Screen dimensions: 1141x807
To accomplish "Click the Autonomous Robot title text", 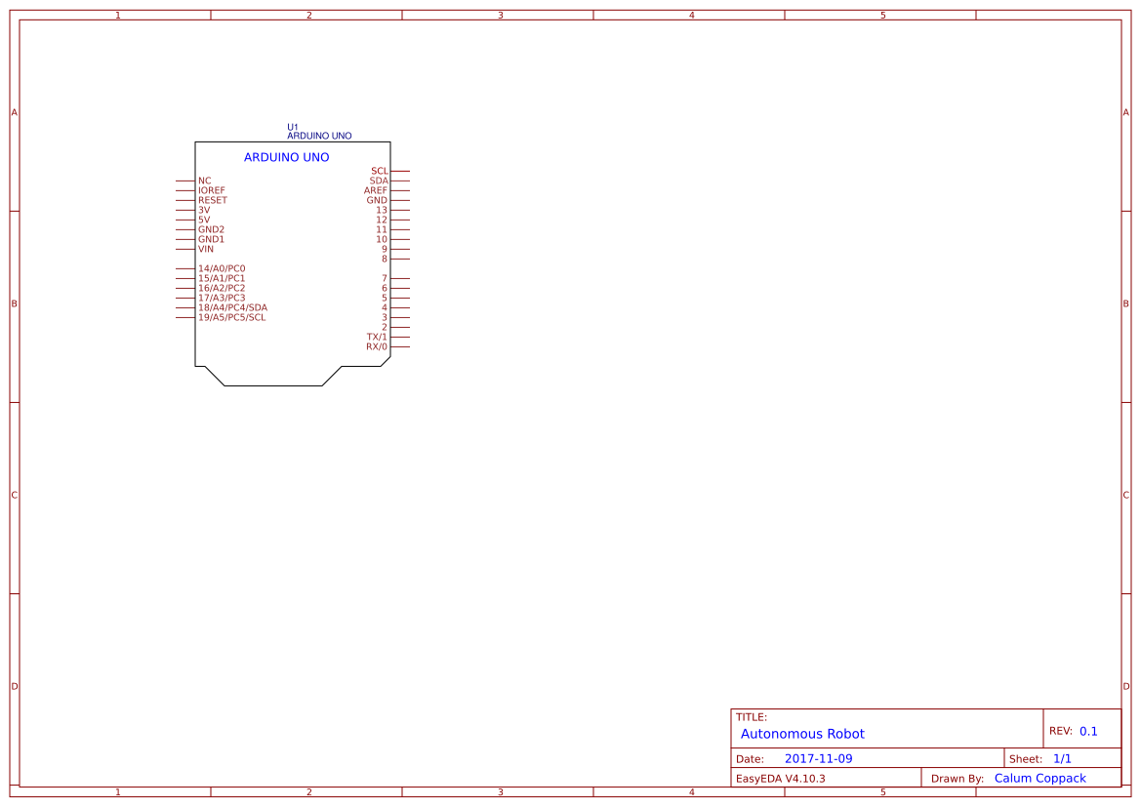I will point(802,734).
